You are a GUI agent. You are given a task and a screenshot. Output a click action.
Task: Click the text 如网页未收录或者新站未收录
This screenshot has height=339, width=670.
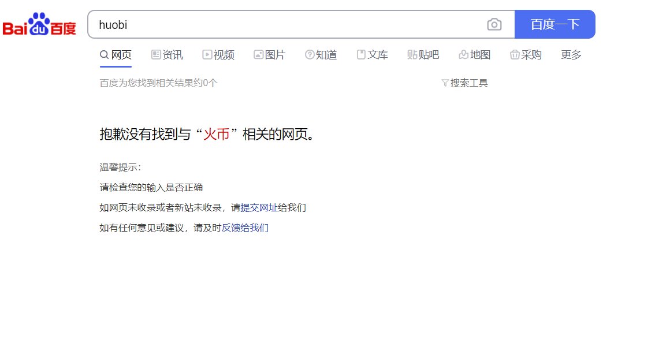161,208
